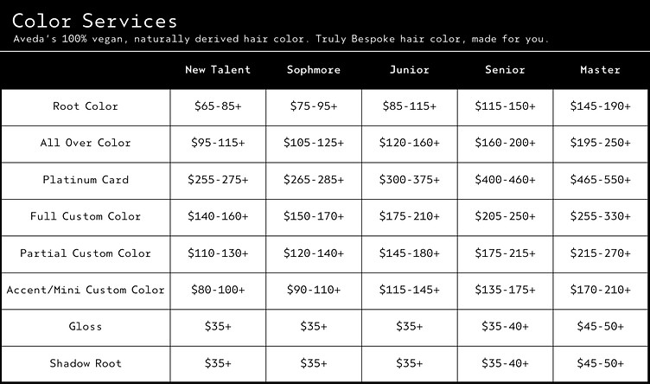Click the Color Services heading
The image size is (650, 384).
tap(95, 21)
